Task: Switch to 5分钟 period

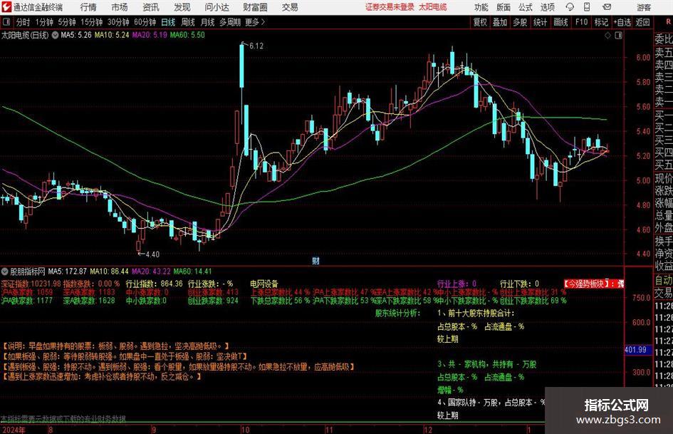Action: click(66, 22)
